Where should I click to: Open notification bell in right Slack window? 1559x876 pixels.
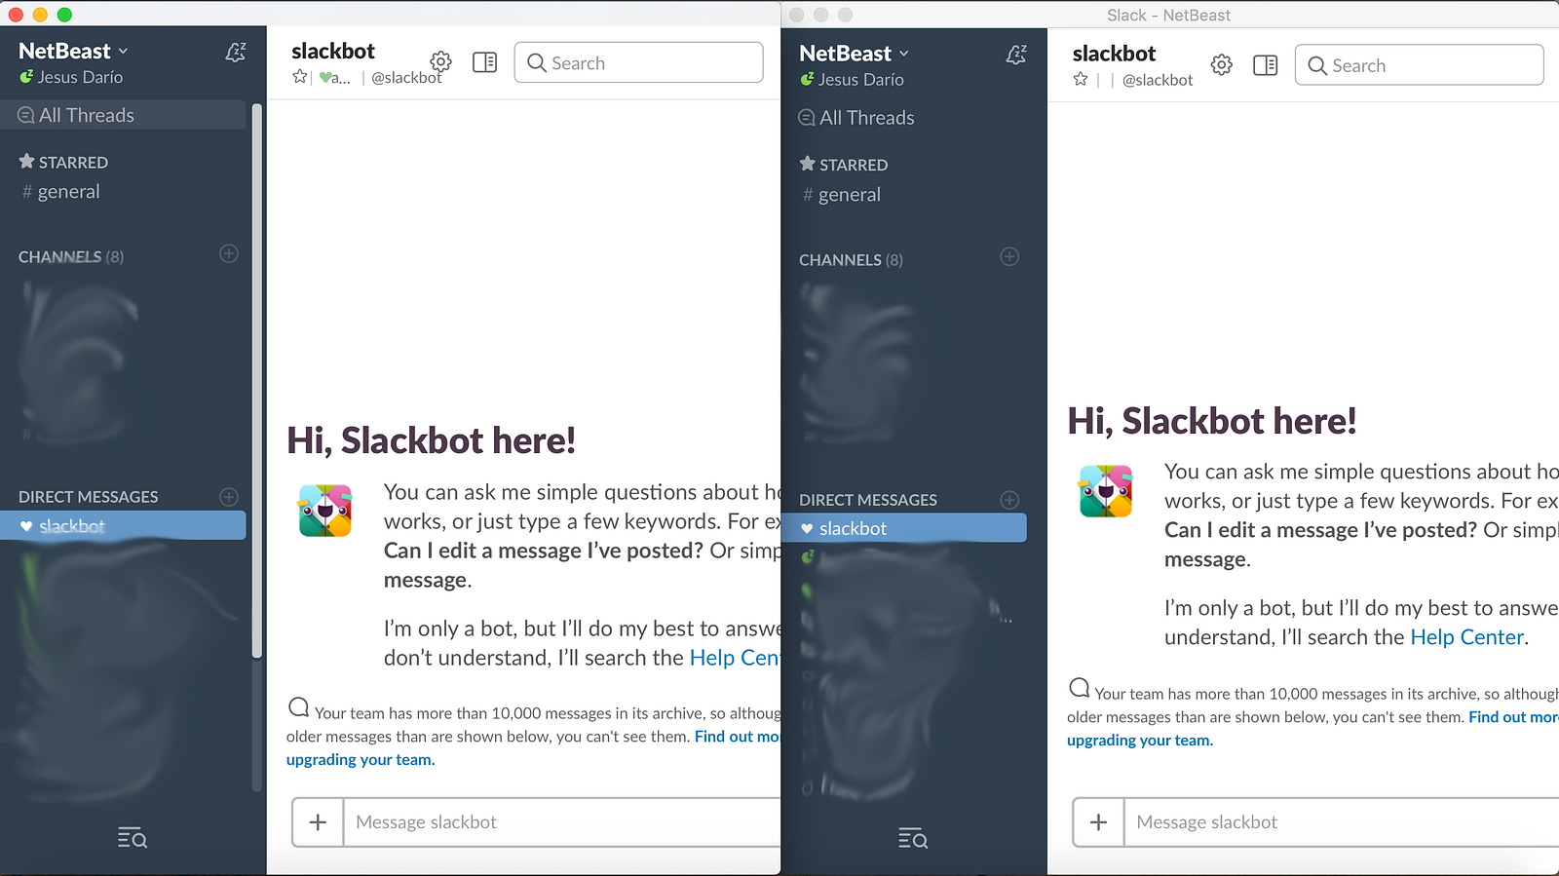click(1016, 55)
